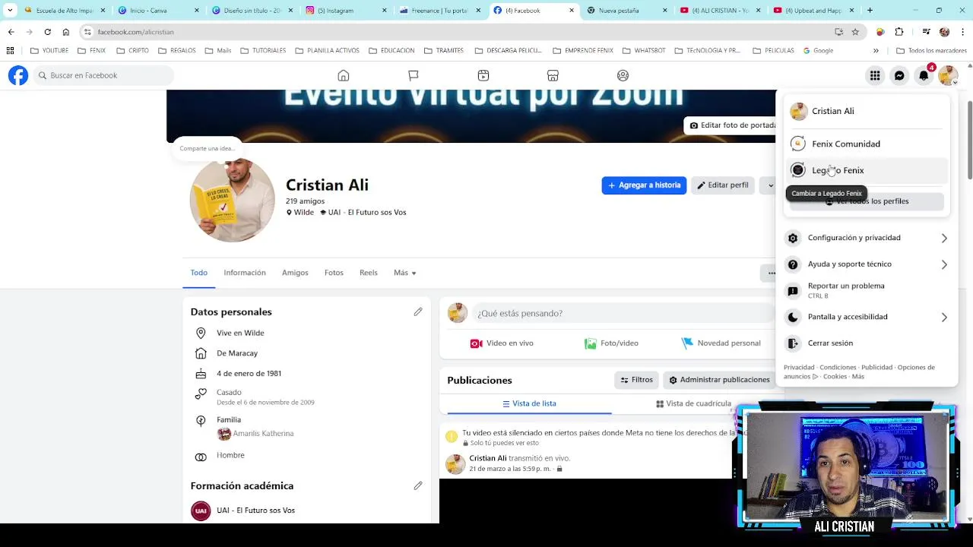The image size is (973, 547).
Task: Click the Cerrar sesión icon
Action: click(x=793, y=343)
